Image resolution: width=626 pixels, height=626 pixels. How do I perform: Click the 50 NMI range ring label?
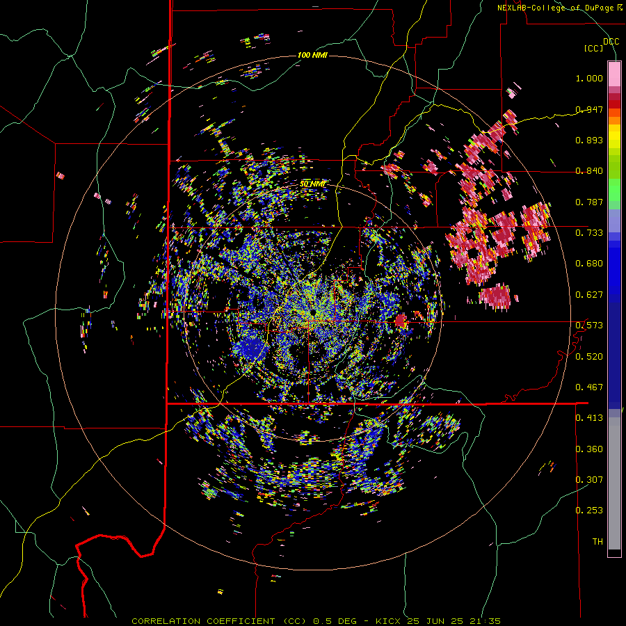pos(312,184)
